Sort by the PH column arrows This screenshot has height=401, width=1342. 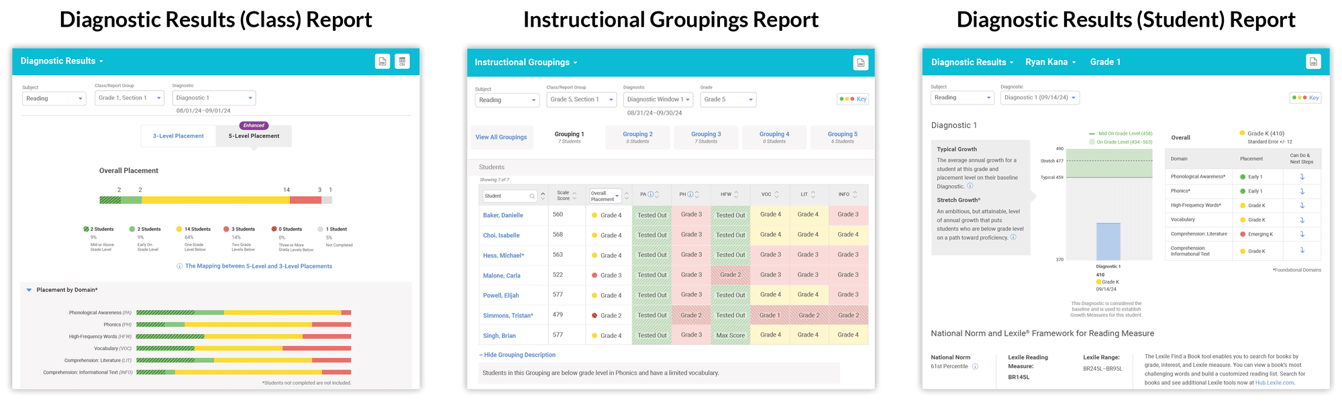pyautogui.click(x=697, y=194)
